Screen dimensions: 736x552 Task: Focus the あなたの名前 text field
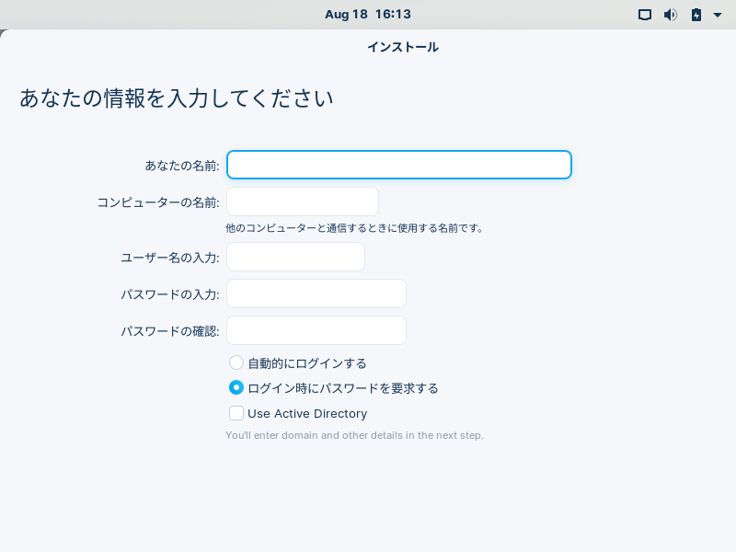[399, 165]
